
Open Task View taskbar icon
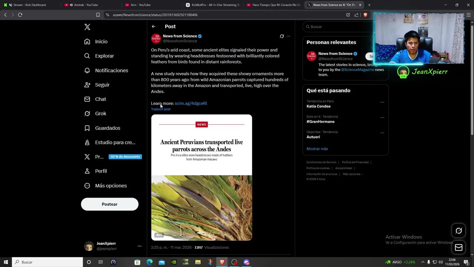[100, 262]
